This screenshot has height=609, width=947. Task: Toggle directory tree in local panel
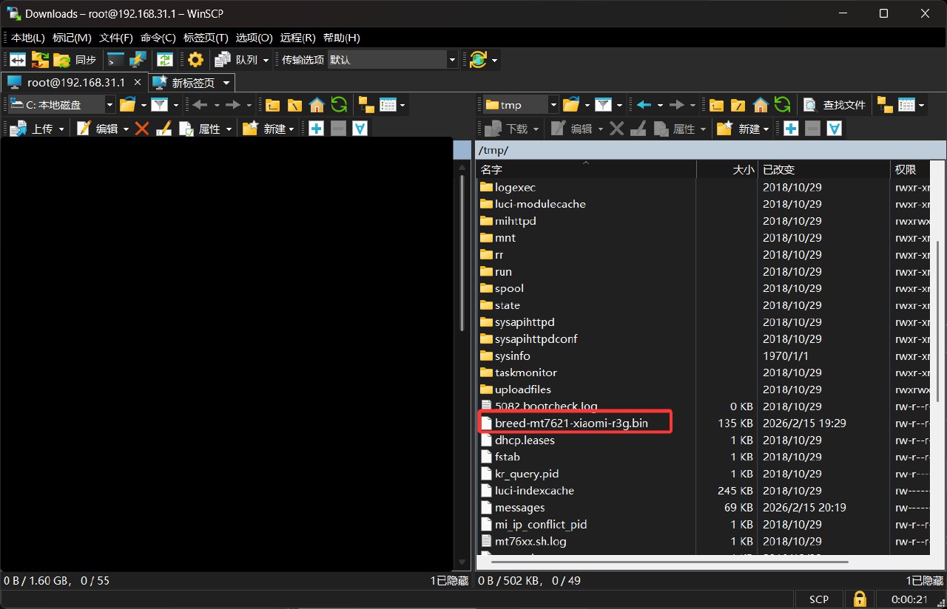coord(365,105)
